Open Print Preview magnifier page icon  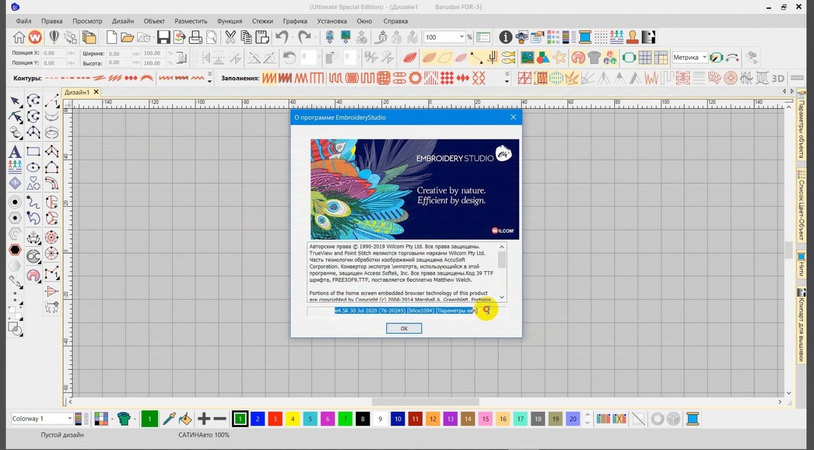click(212, 37)
